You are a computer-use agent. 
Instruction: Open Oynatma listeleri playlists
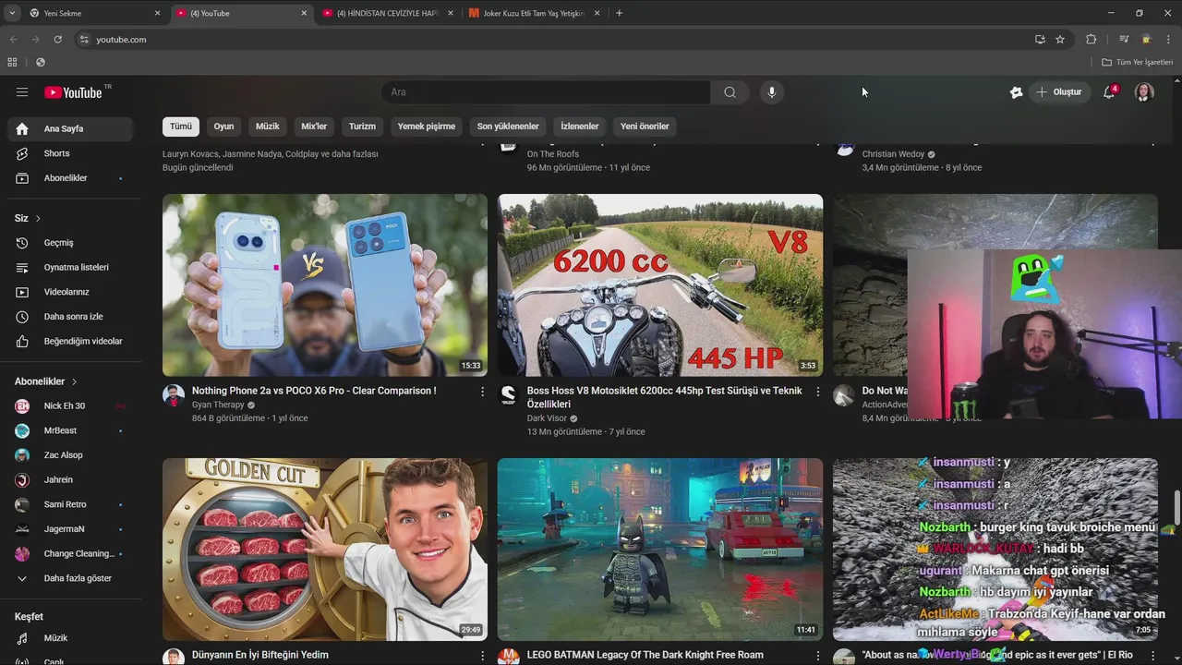point(70,268)
